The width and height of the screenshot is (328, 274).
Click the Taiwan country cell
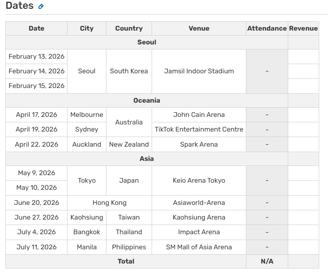click(129, 217)
